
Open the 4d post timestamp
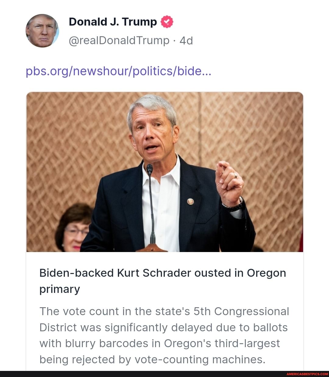pyautogui.click(x=186, y=40)
